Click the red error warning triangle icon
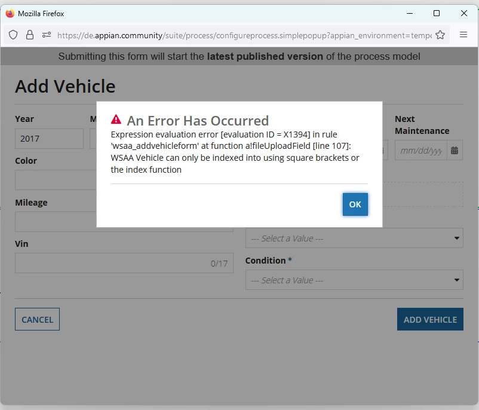 [x=116, y=120]
